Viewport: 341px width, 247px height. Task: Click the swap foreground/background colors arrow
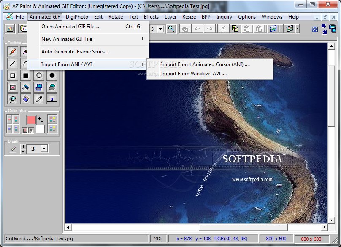click(x=41, y=120)
